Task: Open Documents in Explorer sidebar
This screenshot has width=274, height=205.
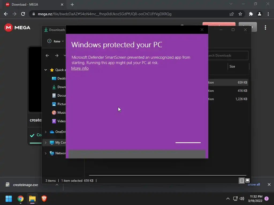Action: tap(59, 96)
